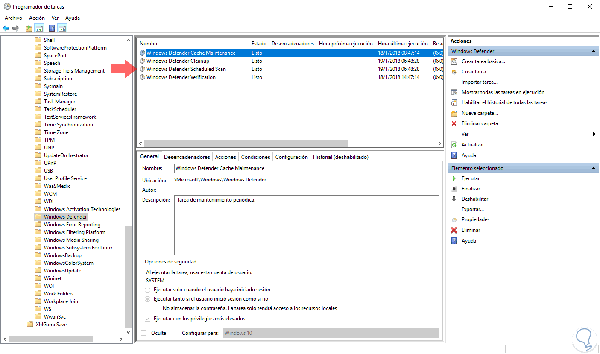The image size is (600, 354).
Task: Click the Crear tarea... icon
Action: [454, 72]
